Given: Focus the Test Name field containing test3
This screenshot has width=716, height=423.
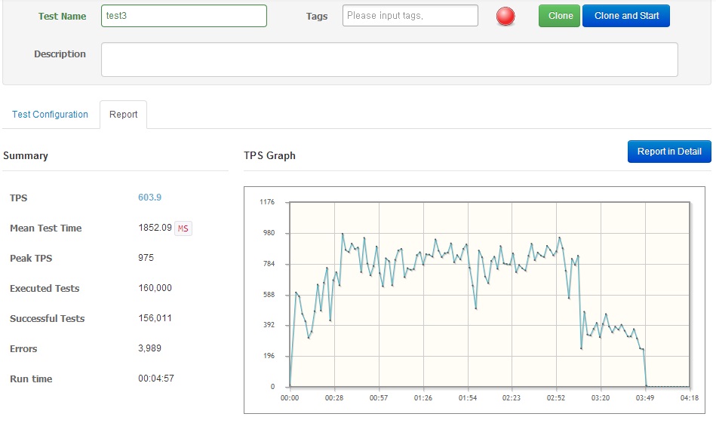Looking at the screenshot, I should (183, 16).
